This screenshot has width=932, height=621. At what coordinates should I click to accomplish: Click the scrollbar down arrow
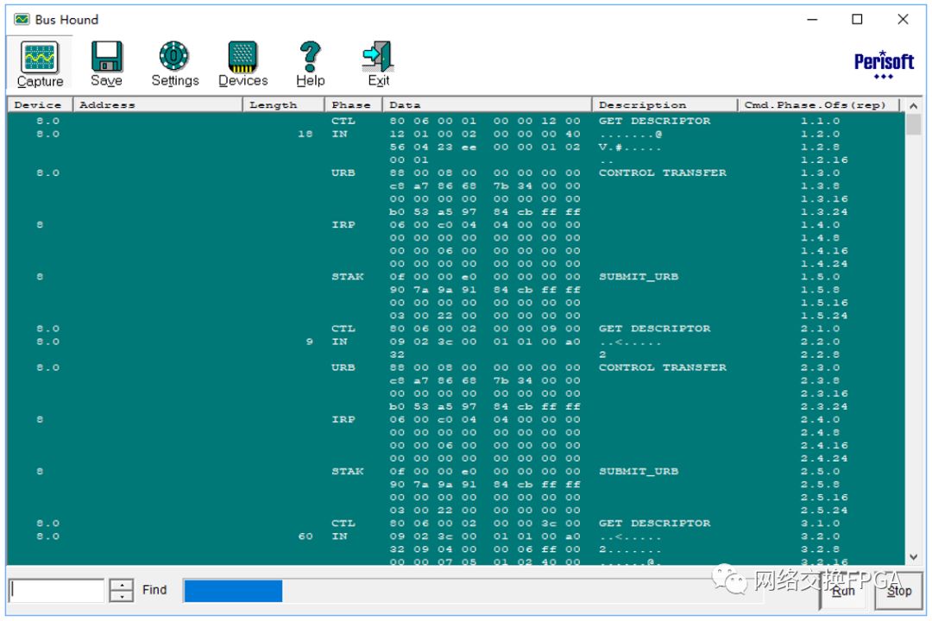[914, 557]
